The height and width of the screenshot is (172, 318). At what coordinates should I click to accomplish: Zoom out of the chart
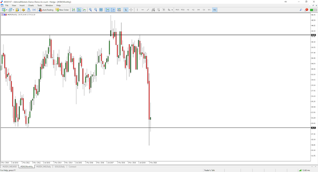click(x=95, y=10)
